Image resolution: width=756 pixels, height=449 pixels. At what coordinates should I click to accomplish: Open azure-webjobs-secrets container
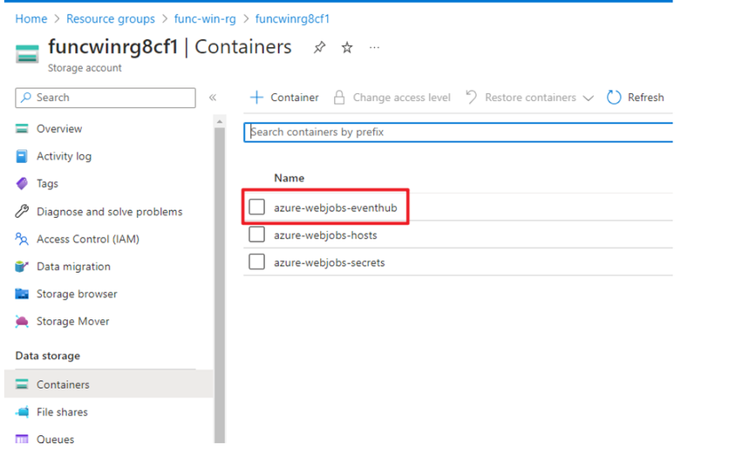click(x=330, y=262)
